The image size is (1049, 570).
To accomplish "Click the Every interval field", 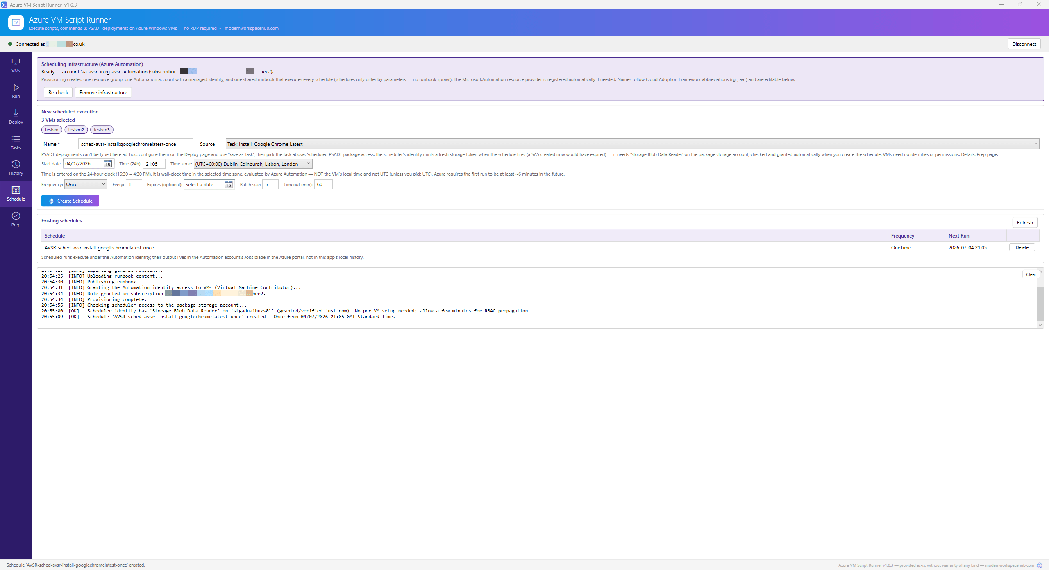I will (134, 185).
